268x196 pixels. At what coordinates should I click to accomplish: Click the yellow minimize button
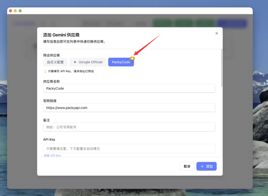pyautogui.click(x=15, y=11)
